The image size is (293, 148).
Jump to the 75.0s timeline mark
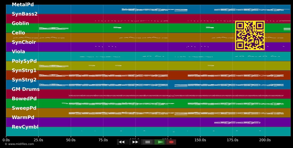pyautogui.click(x=103, y=140)
